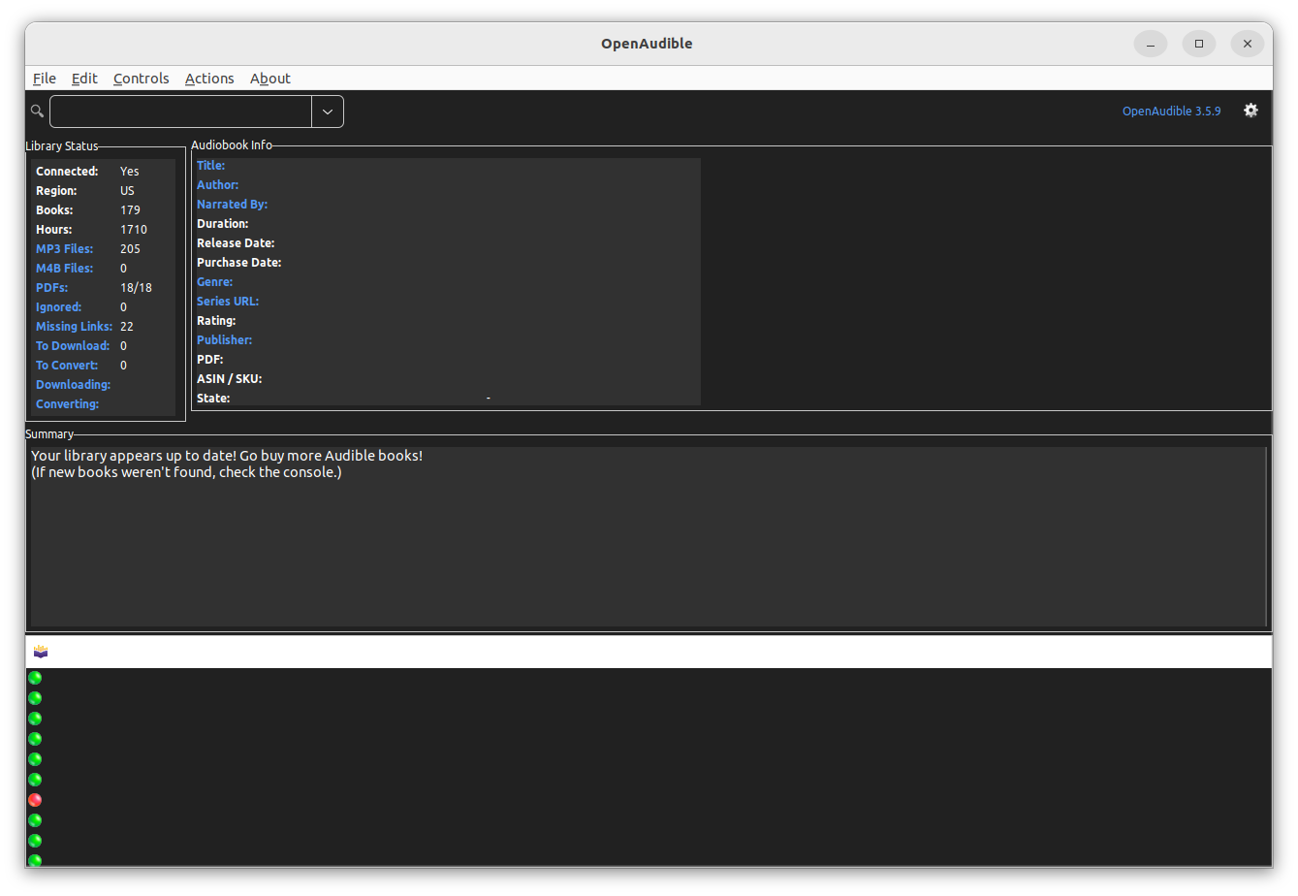Click the To Convert link
1298x896 pixels.
(x=67, y=366)
